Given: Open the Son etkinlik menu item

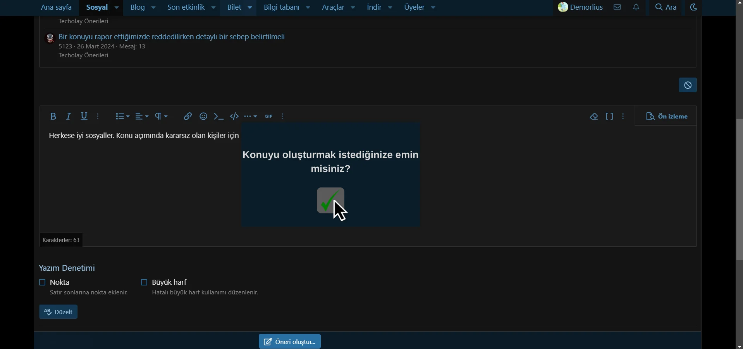Looking at the screenshot, I should [186, 7].
